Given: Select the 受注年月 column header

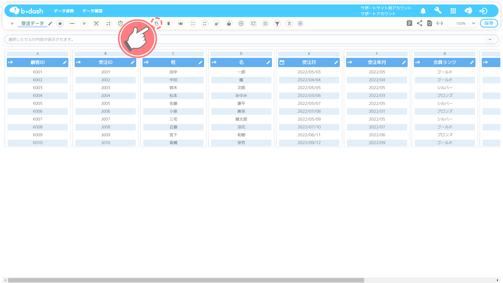Looking at the screenshot, I should pyautogui.click(x=377, y=62).
